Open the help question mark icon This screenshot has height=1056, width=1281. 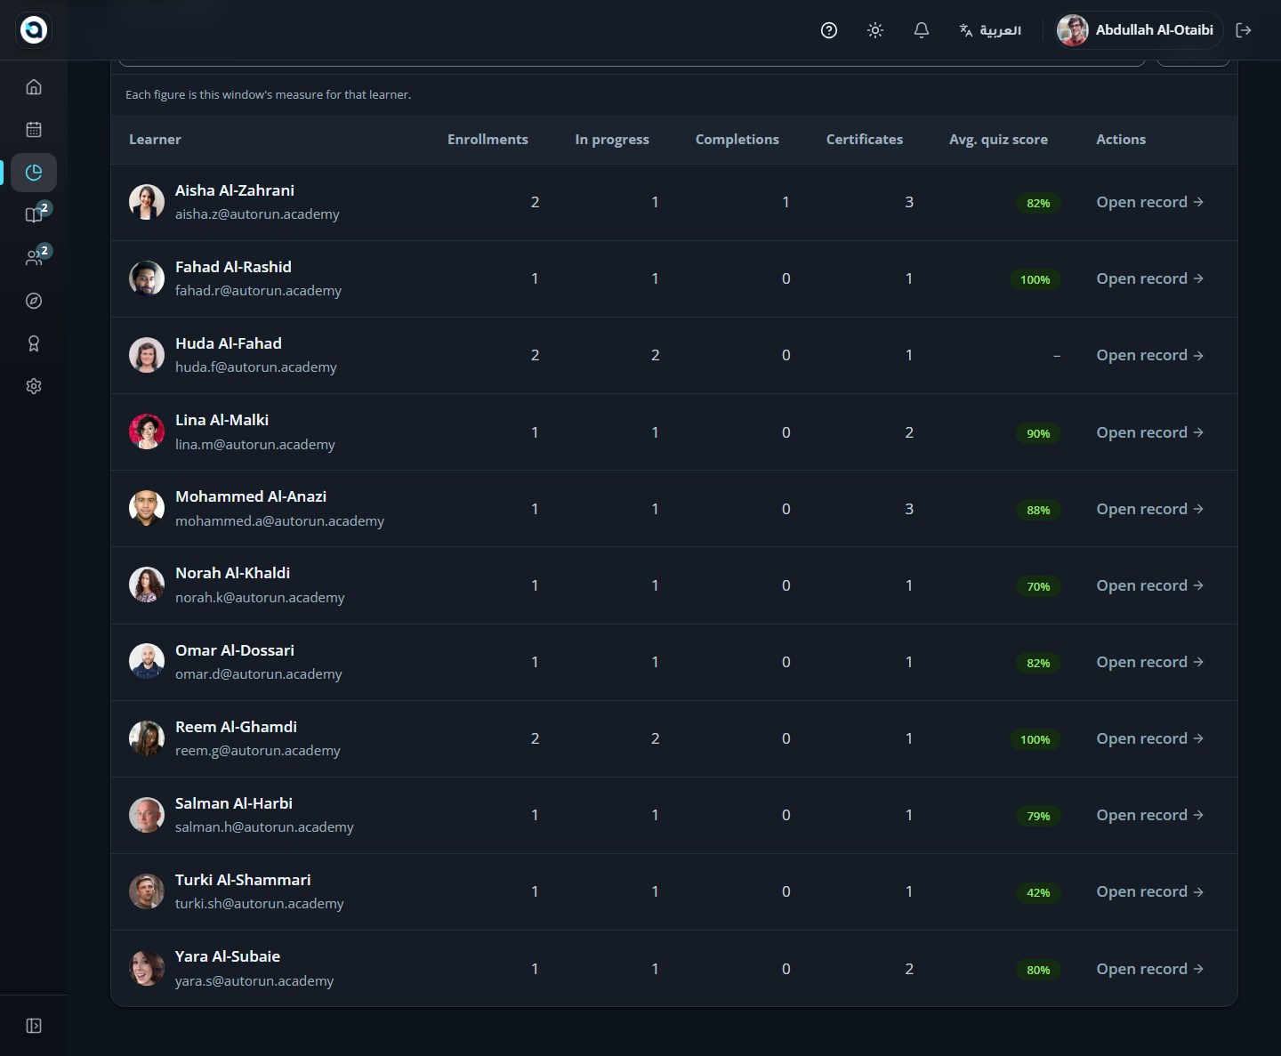(x=829, y=30)
